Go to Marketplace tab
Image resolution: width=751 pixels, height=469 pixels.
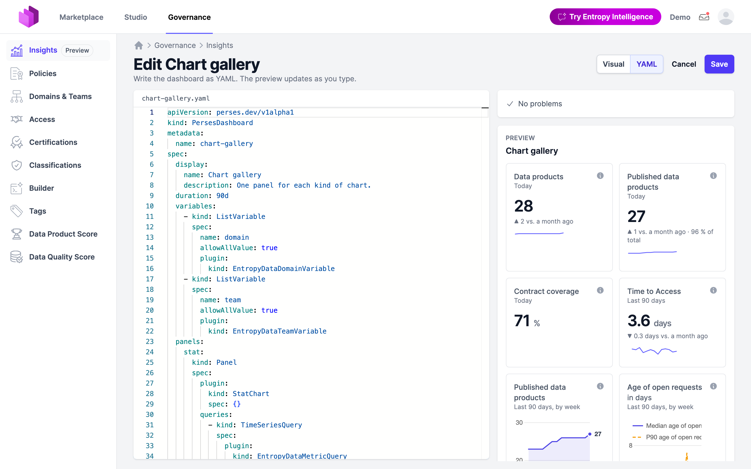pos(81,17)
